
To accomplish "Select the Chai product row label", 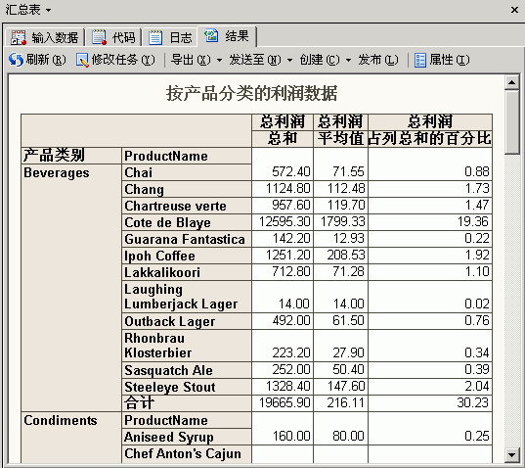I will tap(187, 172).
